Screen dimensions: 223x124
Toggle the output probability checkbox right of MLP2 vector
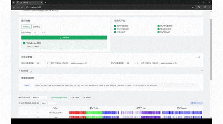[158, 29]
